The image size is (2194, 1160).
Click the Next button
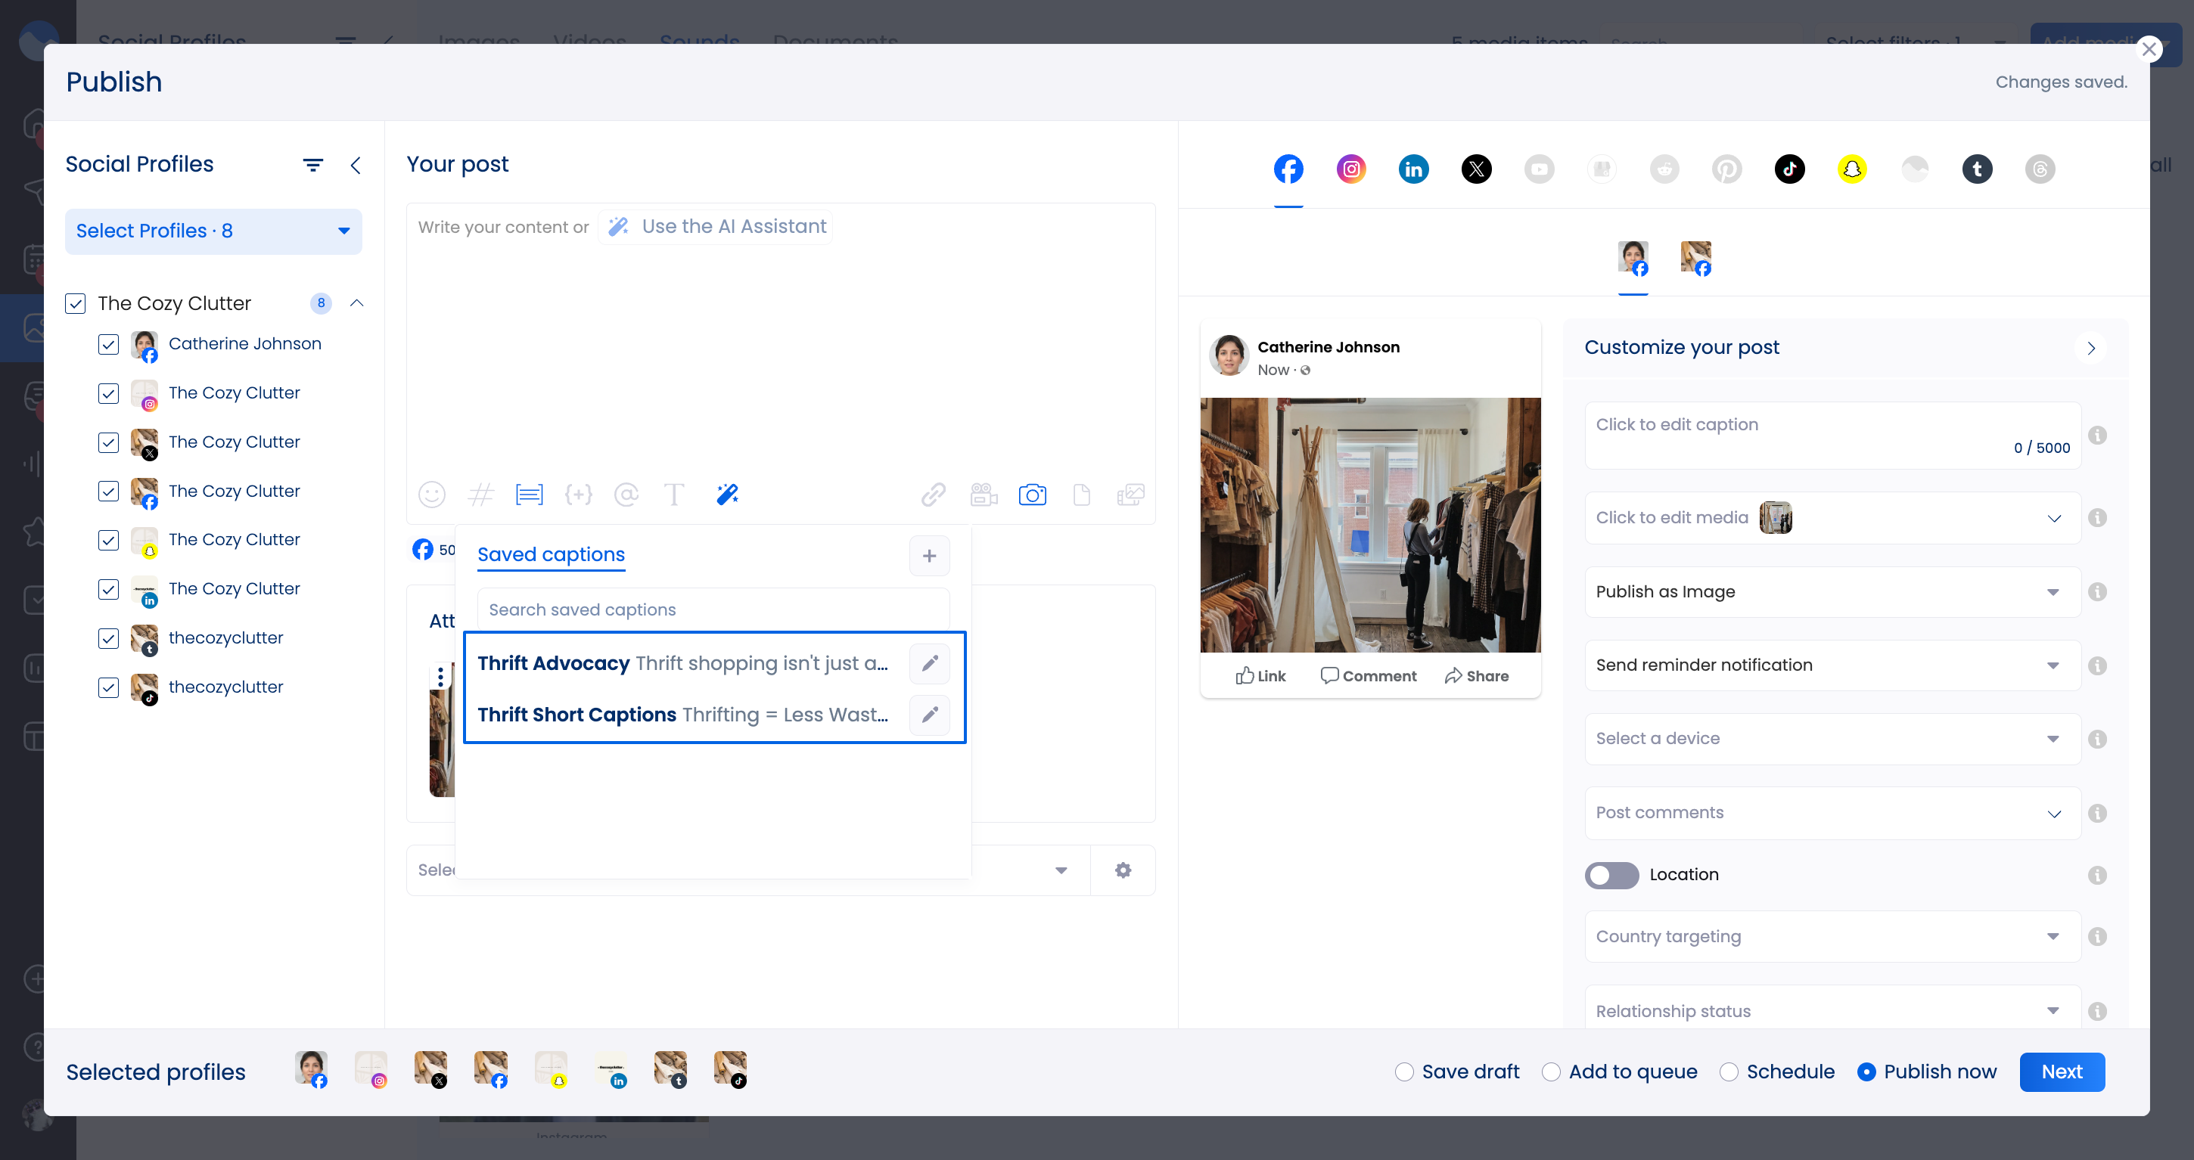click(x=2062, y=1072)
